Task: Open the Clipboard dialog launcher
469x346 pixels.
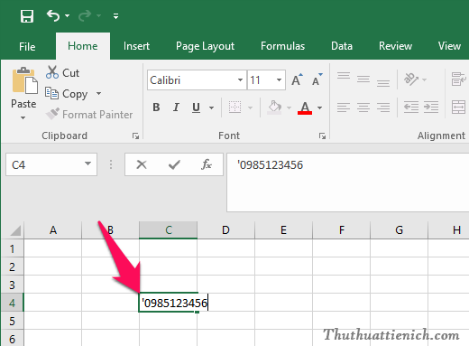Action: click(135, 136)
